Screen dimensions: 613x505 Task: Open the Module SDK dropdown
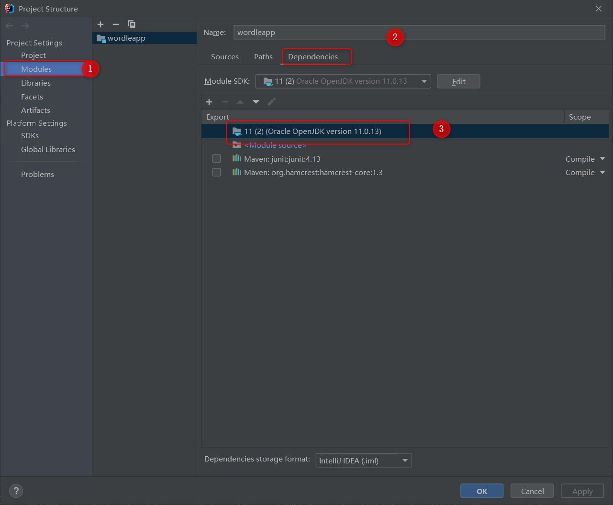(x=424, y=81)
